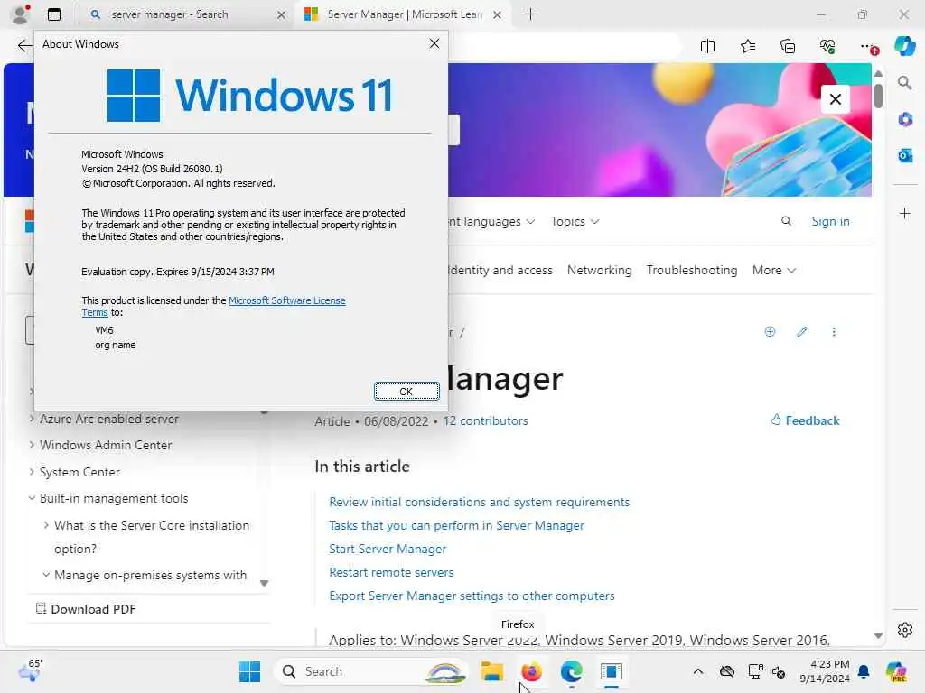The width and height of the screenshot is (925, 693).
Task: Click the add to collection plus icon
Action: coord(770,332)
